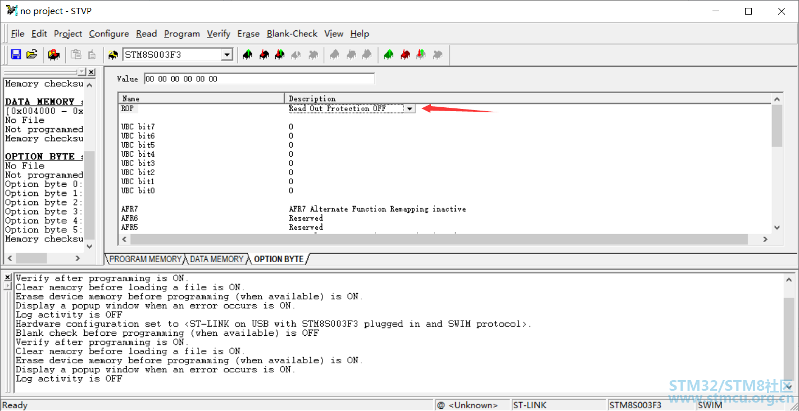Click 'AFR7 Alternate Function Remapping inactive' description
The height and width of the screenshot is (411, 799).
(x=377, y=209)
